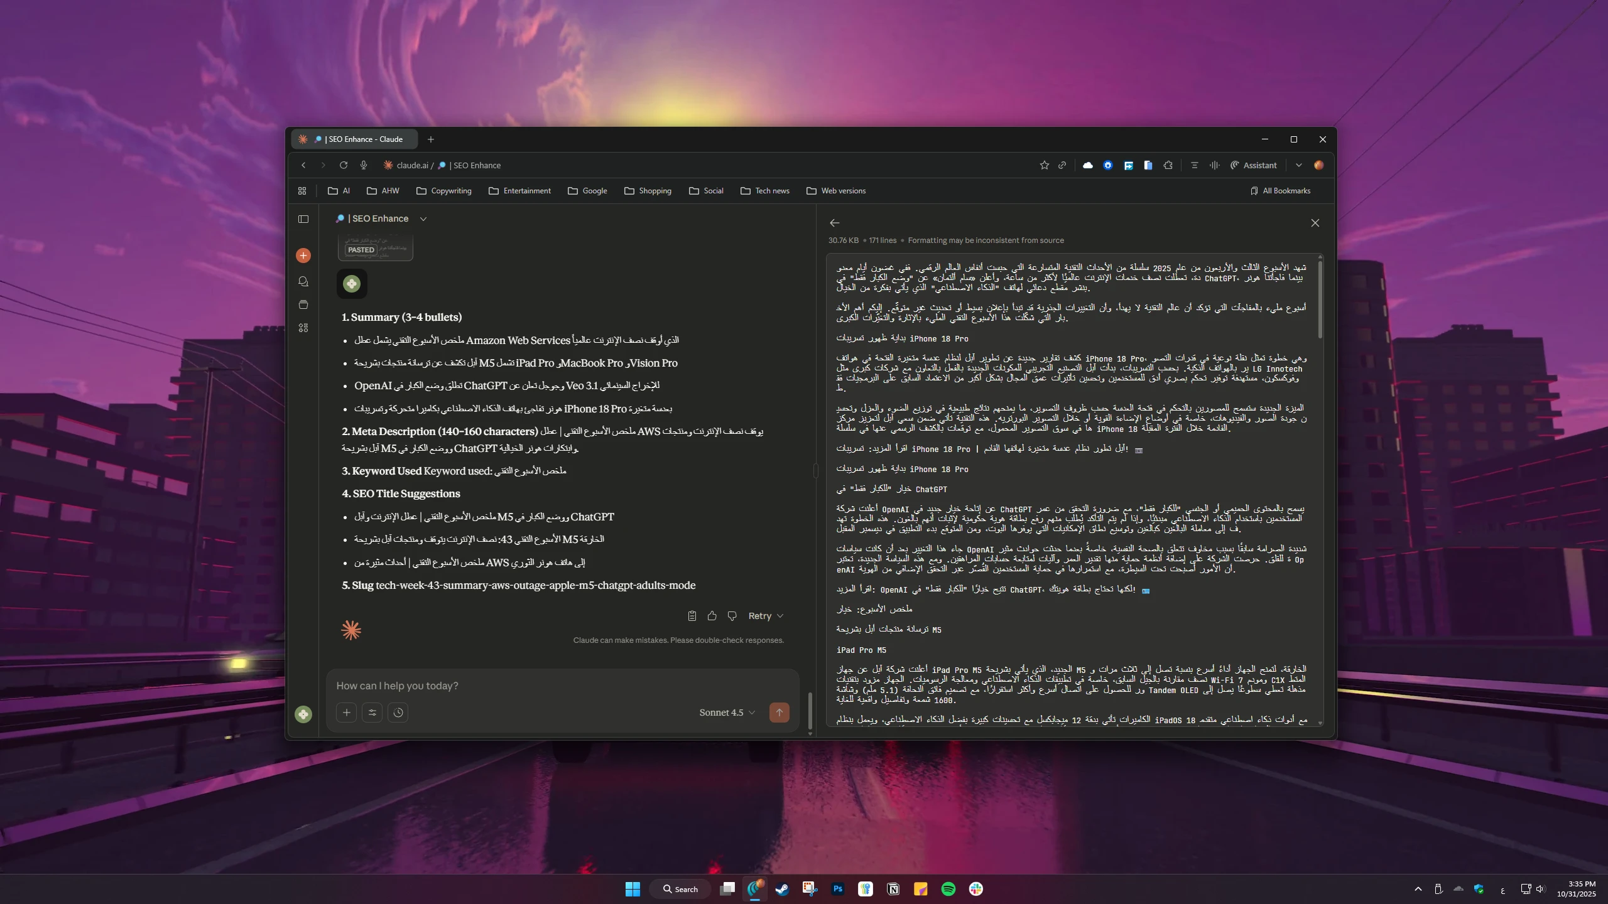Toggle the extended thinking clock icon
1608x904 pixels.
398,713
